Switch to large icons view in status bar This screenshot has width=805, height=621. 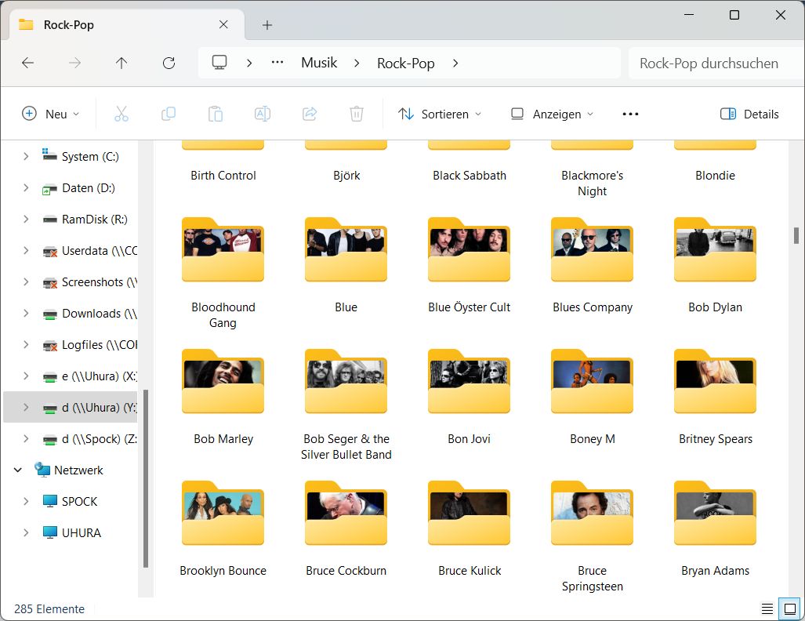click(x=790, y=608)
